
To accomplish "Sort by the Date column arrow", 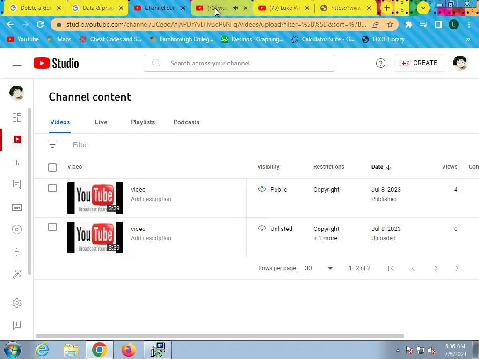I will pos(389,167).
